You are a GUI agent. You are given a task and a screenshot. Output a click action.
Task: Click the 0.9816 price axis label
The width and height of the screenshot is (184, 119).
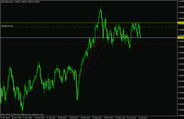tap(181, 93)
